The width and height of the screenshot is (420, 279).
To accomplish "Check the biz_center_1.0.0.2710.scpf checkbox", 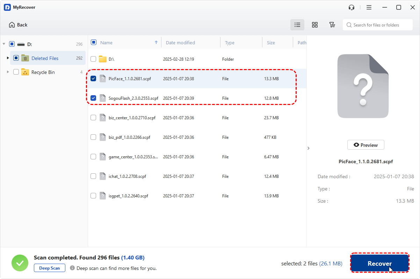I will [x=93, y=118].
